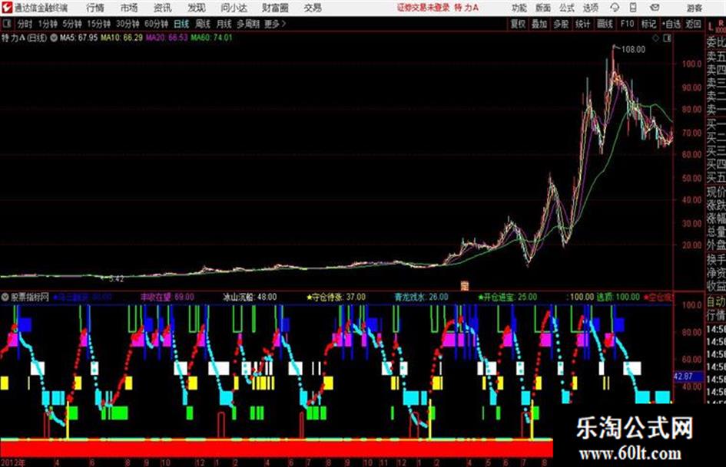The width and height of the screenshot is (726, 467).
Task: Click the panel toggle icon left of 分时
Action: 6,24
